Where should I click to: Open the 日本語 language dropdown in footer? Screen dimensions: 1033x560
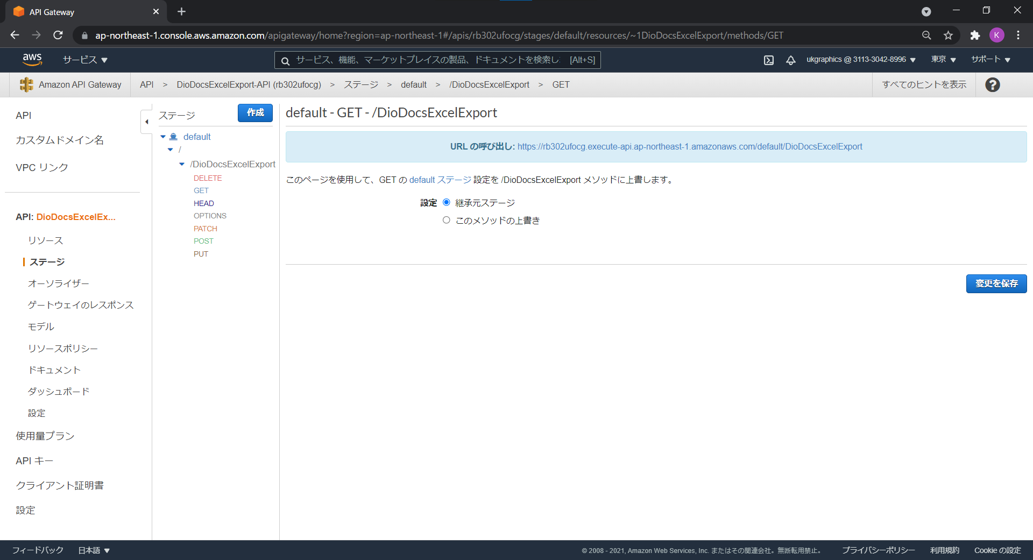[94, 550]
